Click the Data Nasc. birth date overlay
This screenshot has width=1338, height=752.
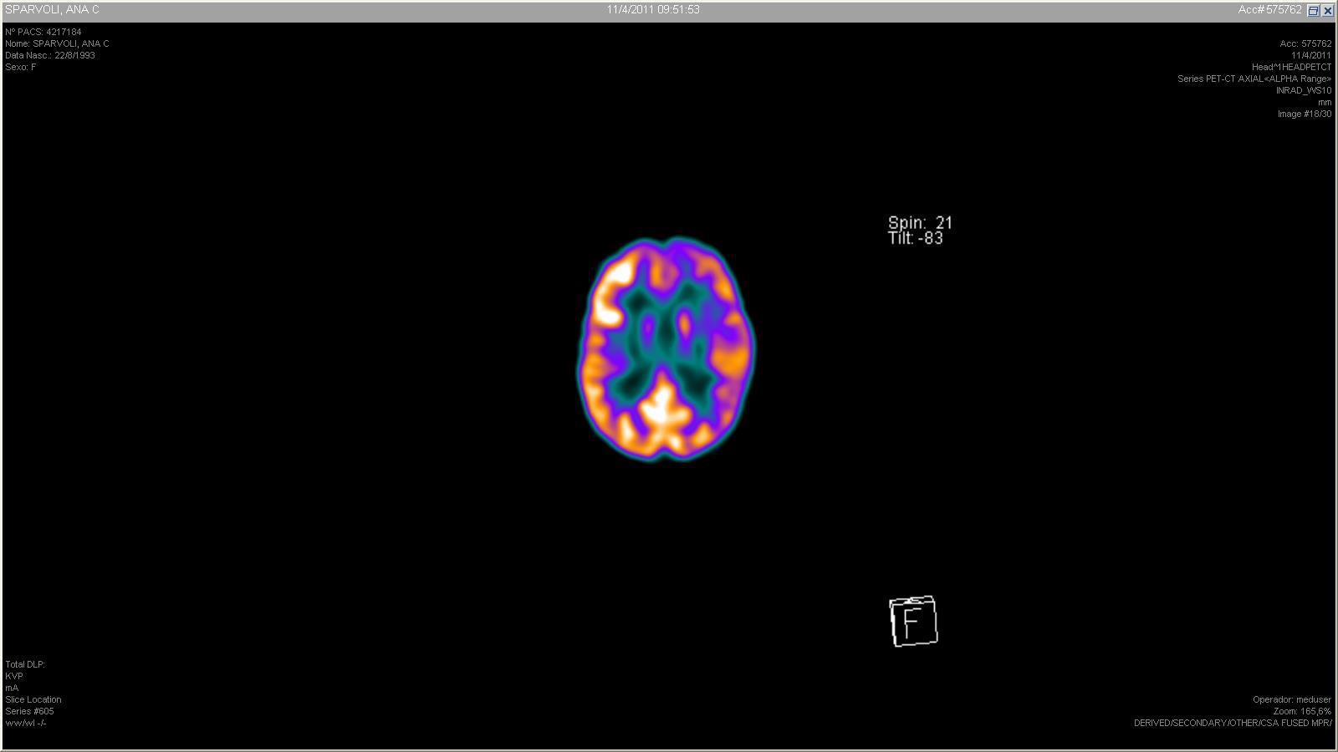point(50,55)
